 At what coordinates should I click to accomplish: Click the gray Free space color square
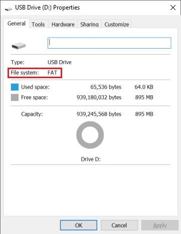point(15,97)
